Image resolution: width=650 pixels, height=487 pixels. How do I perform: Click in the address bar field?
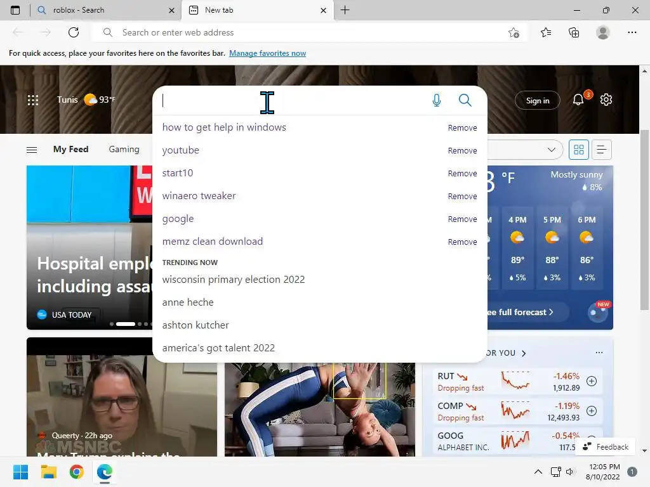[x=309, y=32]
